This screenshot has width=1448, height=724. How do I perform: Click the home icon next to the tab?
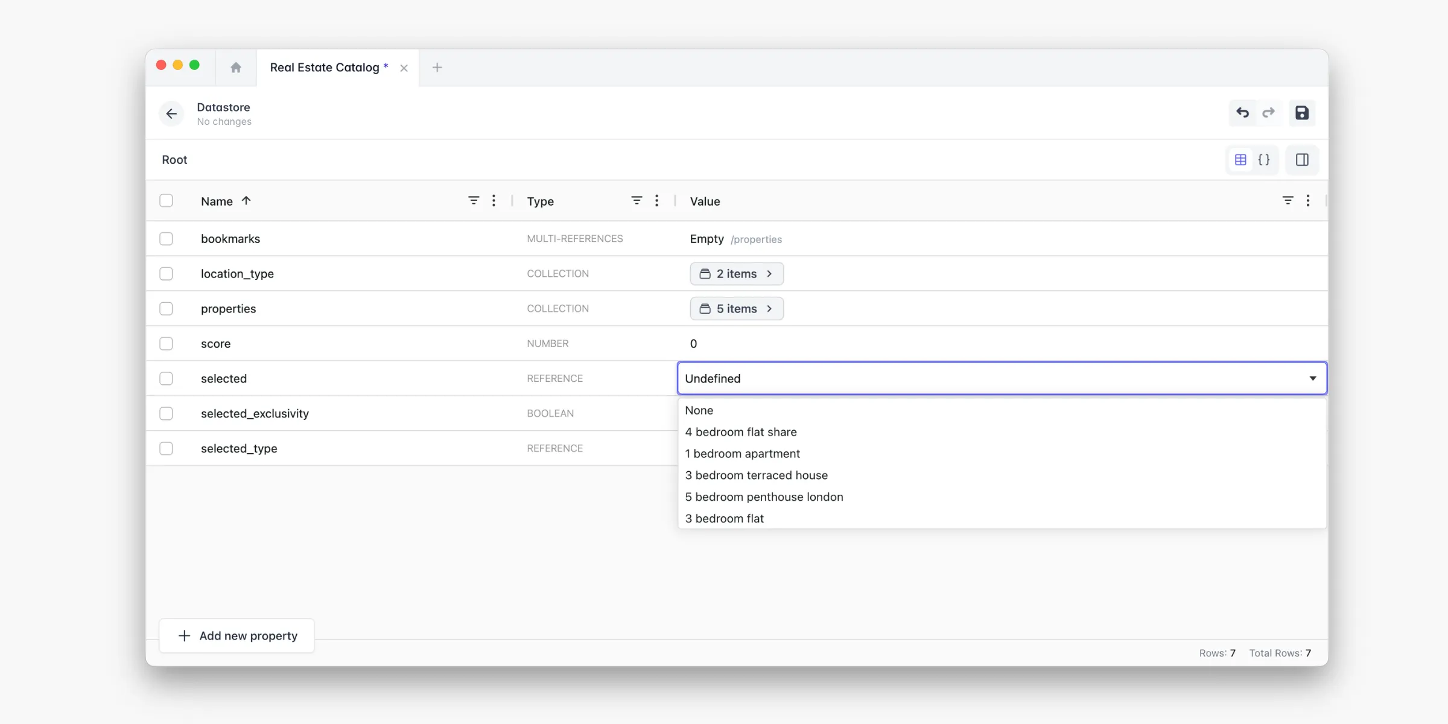(235, 68)
